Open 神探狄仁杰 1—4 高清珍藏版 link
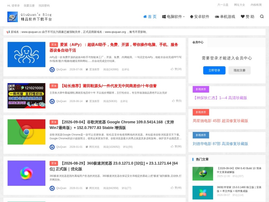This screenshot has width=269, height=202. point(220,98)
